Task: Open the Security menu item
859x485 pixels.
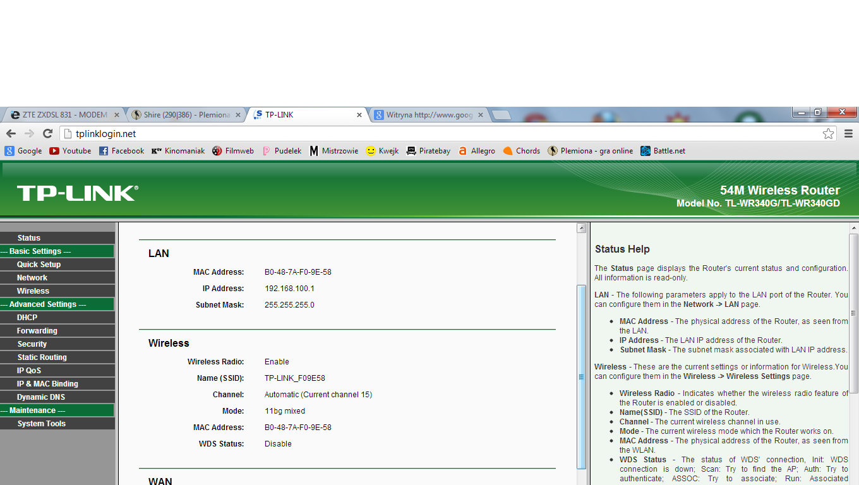Action: [57, 344]
